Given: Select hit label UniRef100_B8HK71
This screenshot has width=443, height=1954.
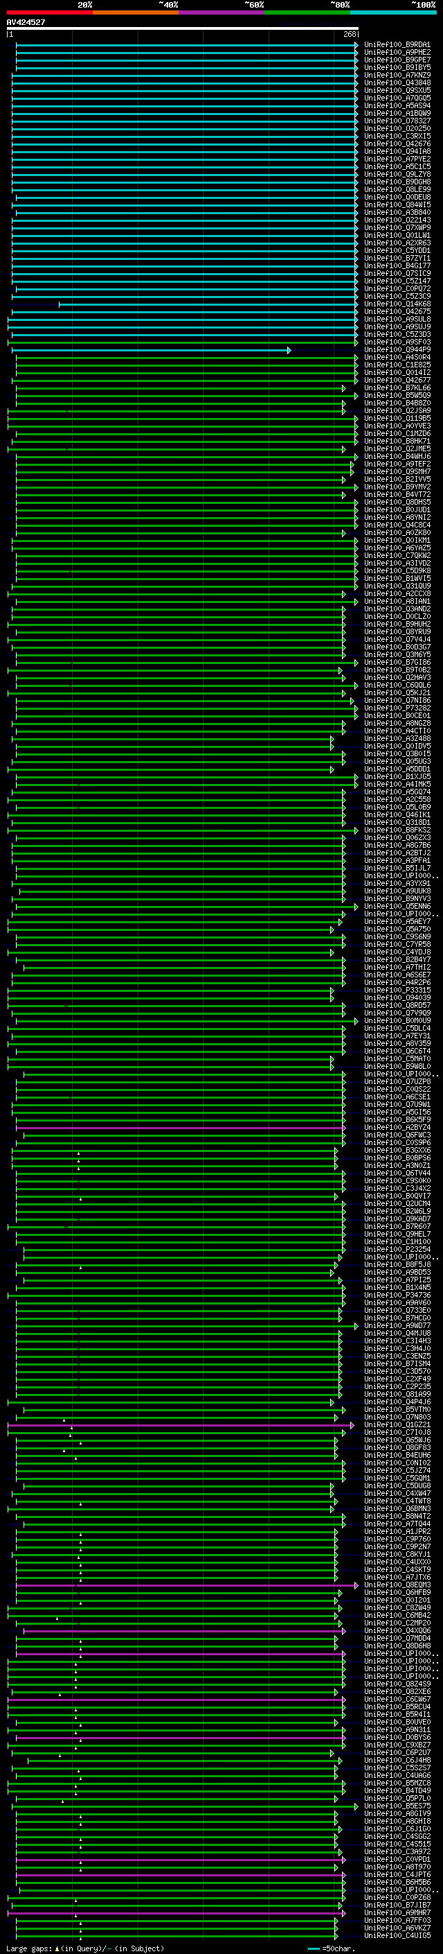Looking at the screenshot, I should (x=397, y=441).
